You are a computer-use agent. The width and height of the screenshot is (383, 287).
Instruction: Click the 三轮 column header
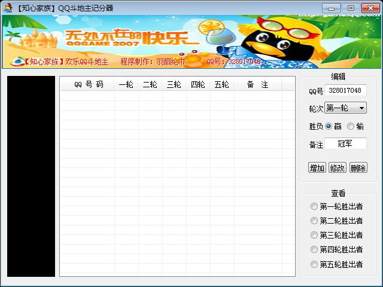[x=174, y=84]
